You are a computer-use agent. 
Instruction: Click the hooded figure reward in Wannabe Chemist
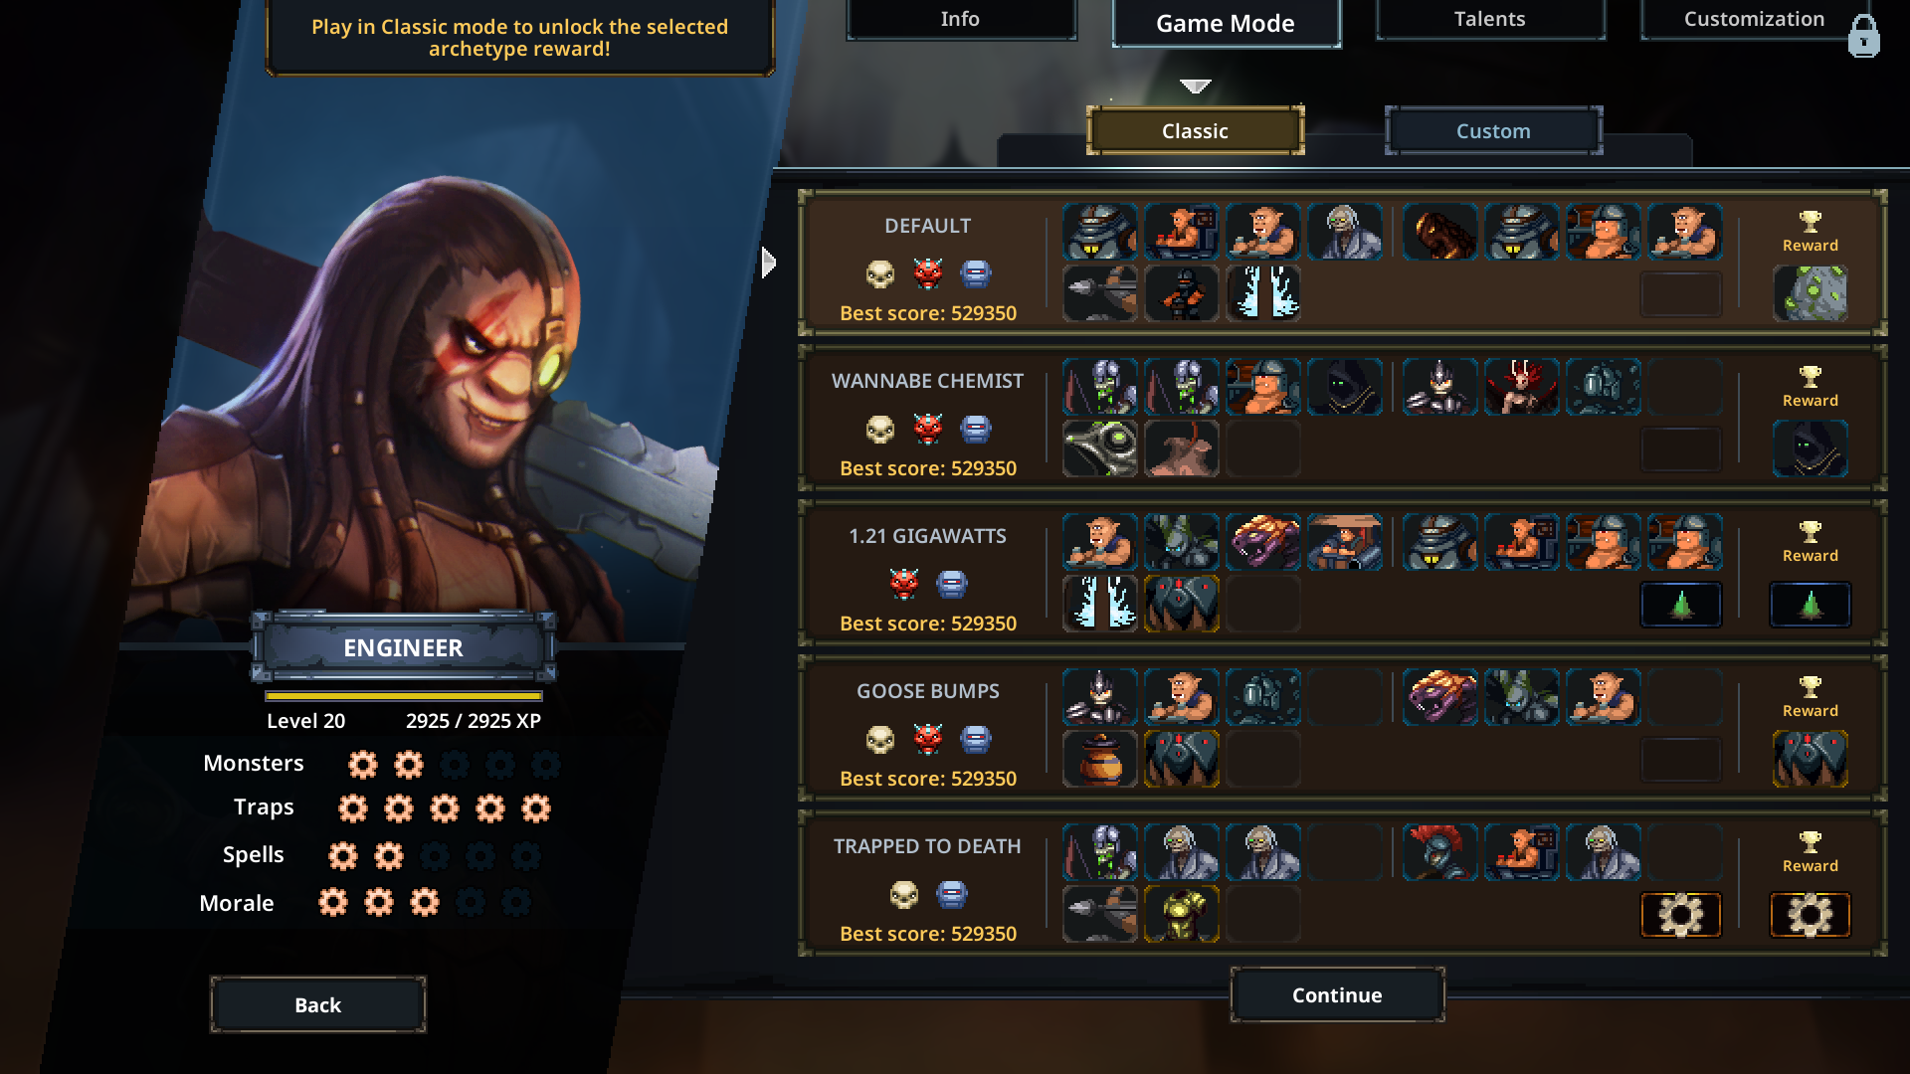[x=1810, y=448]
